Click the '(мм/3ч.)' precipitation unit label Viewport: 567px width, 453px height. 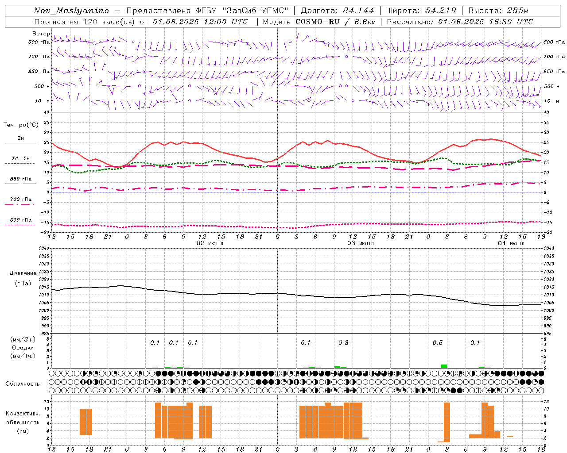coord(23,339)
